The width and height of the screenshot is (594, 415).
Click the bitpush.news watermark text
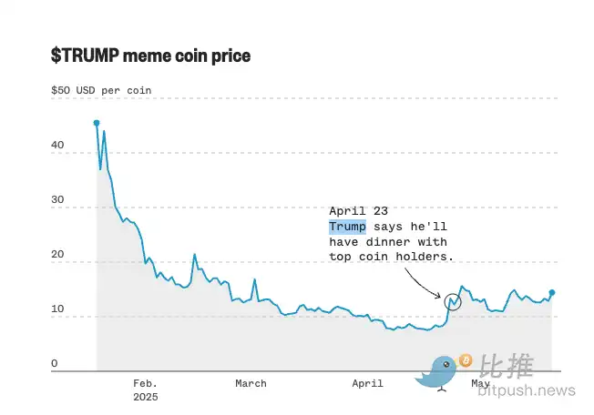click(527, 390)
